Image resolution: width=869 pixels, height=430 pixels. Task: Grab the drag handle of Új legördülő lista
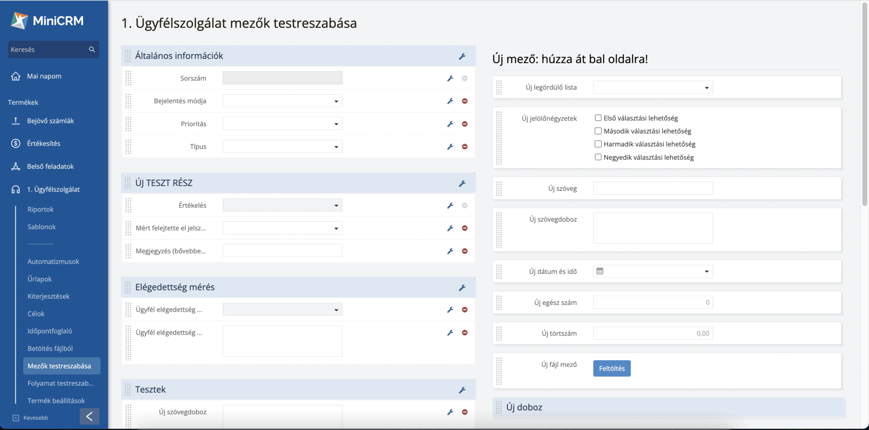(x=499, y=87)
